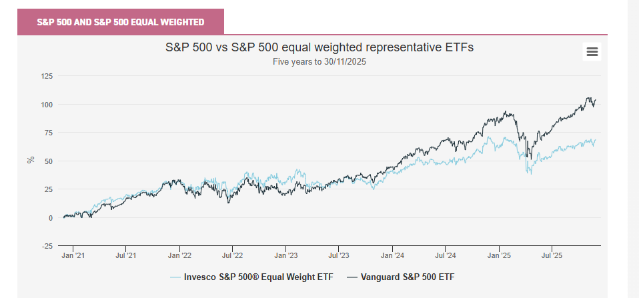Screen dimensions: 639x298
Task: Click the Jul '22 x-axis label
Action: [x=232, y=255]
